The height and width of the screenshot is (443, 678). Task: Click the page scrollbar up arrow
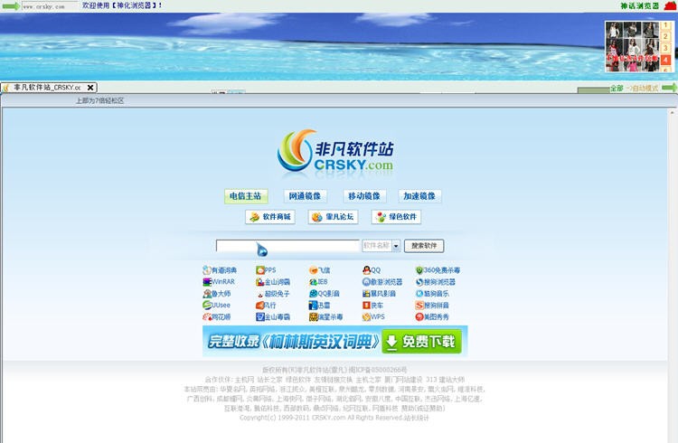click(x=672, y=112)
